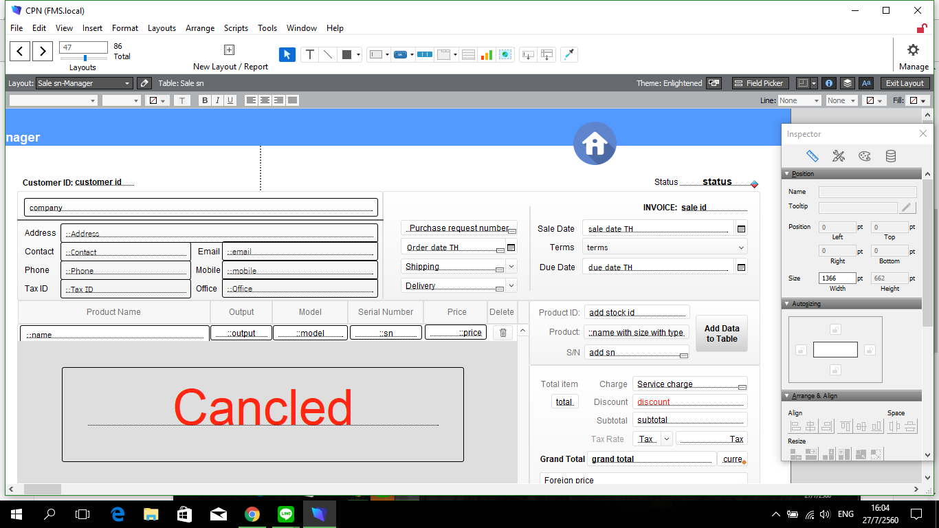Open the Scripts menu
Viewport: 939px width, 528px height.
[x=236, y=28]
